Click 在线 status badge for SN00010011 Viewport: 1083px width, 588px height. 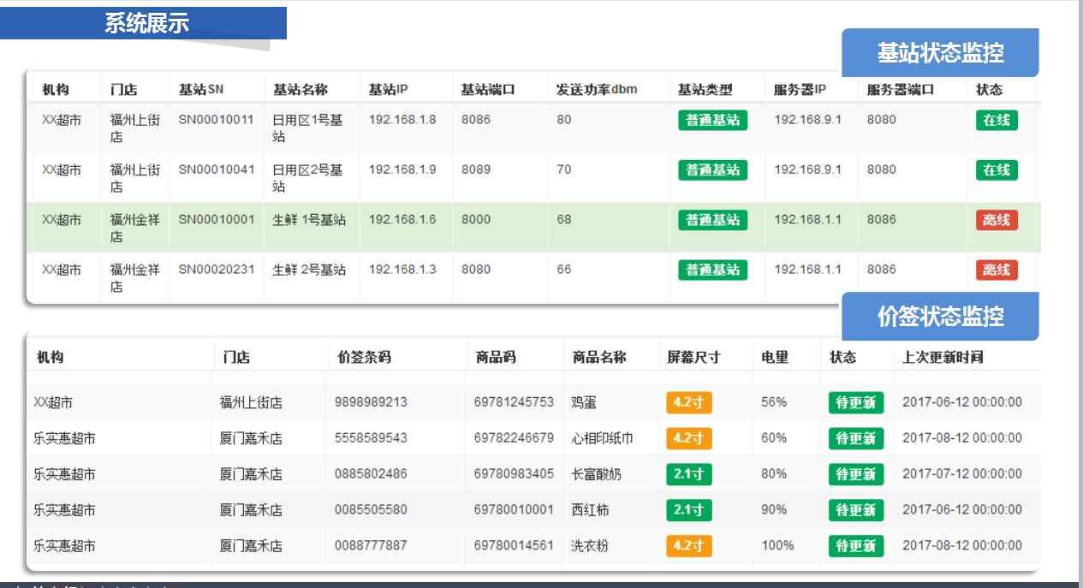pos(997,121)
